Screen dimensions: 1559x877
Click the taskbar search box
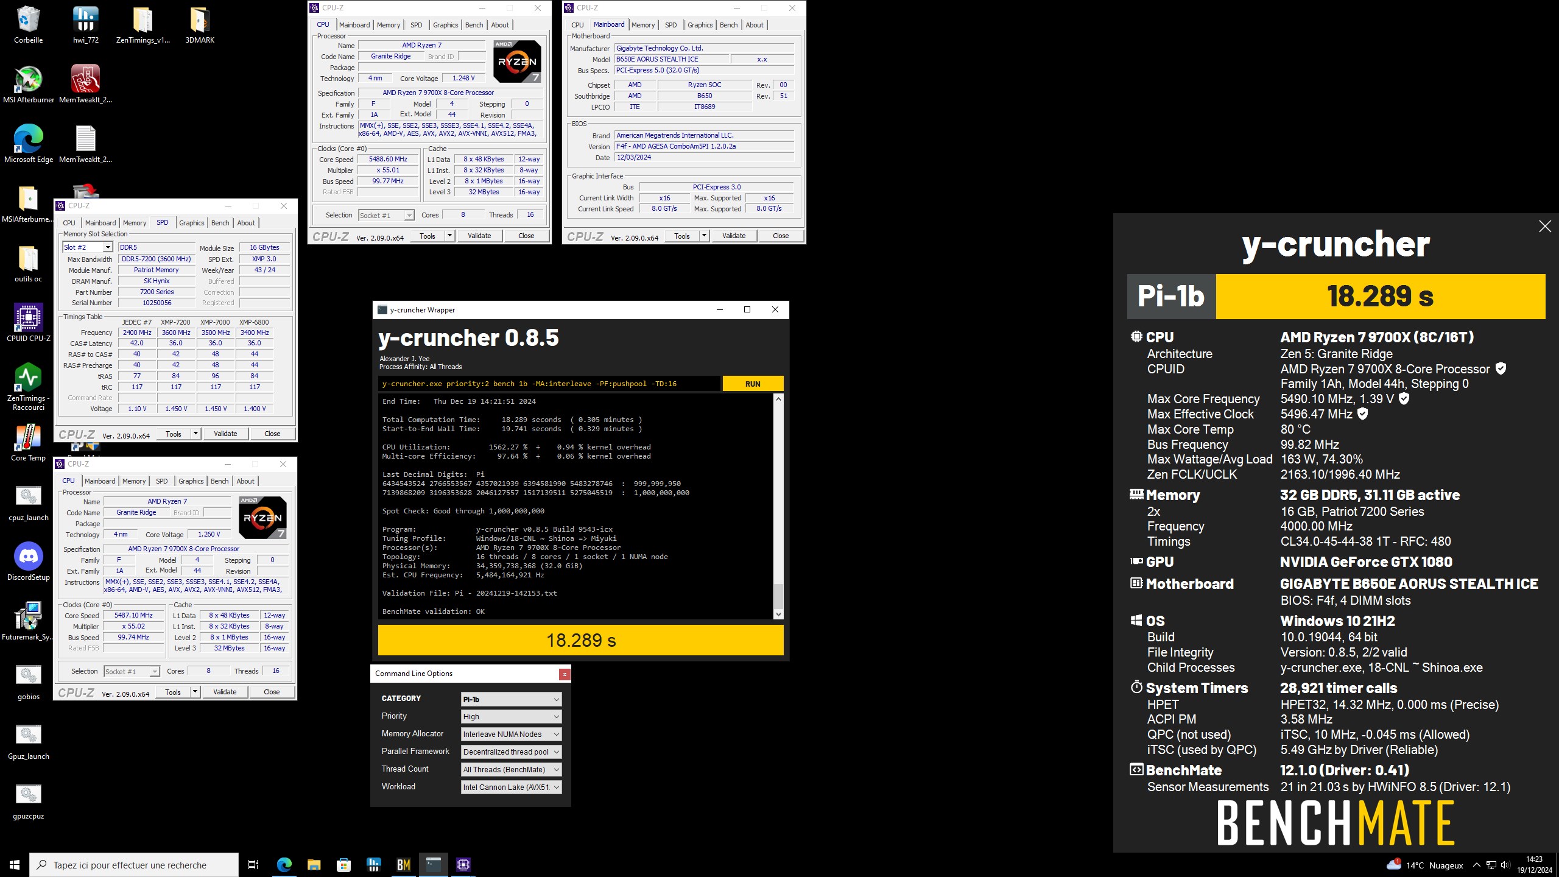click(x=134, y=865)
